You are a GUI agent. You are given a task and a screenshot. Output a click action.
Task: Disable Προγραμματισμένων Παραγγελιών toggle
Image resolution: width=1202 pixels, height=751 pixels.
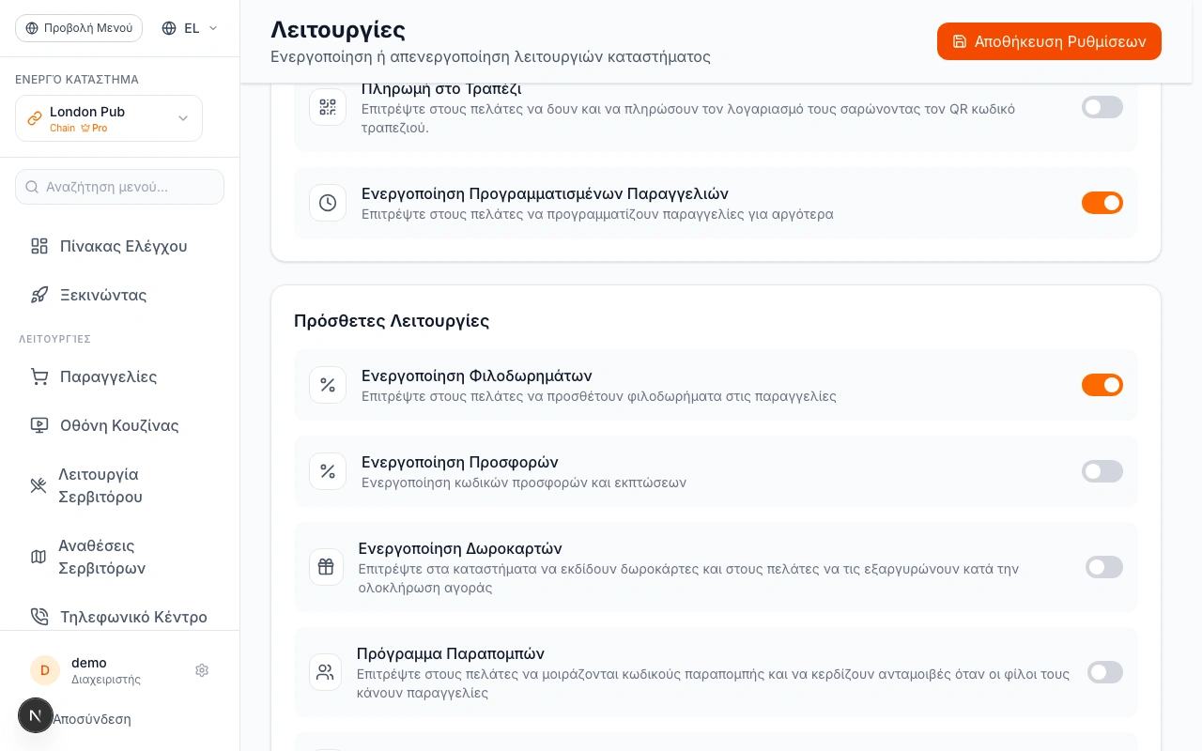pos(1102,203)
